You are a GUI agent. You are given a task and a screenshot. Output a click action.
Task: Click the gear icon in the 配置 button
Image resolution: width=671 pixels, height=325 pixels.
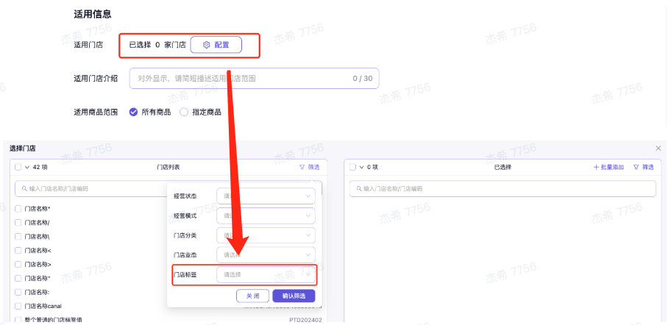click(x=207, y=45)
